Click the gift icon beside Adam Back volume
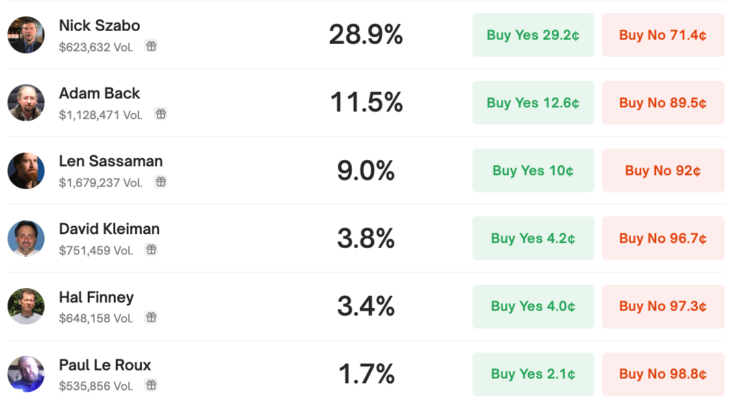 click(x=160, y=114)
